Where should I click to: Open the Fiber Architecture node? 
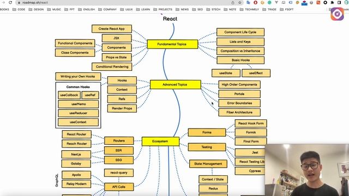pyautogui.click(x=239, y=112)
